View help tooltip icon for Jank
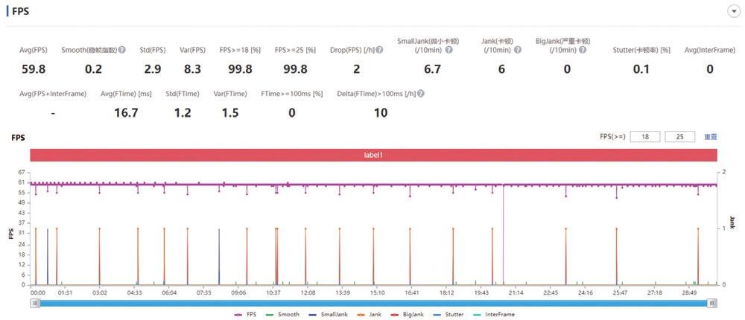The height and width of the screenshot is (320, 745). (518, 49)
